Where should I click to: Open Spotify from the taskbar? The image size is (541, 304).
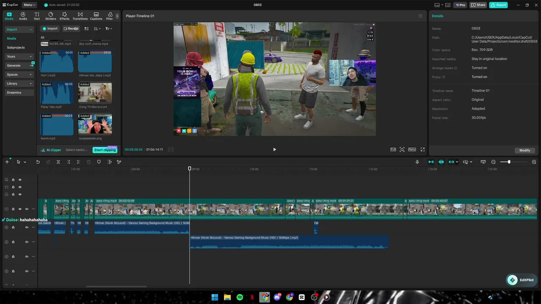tap(240, 297)
